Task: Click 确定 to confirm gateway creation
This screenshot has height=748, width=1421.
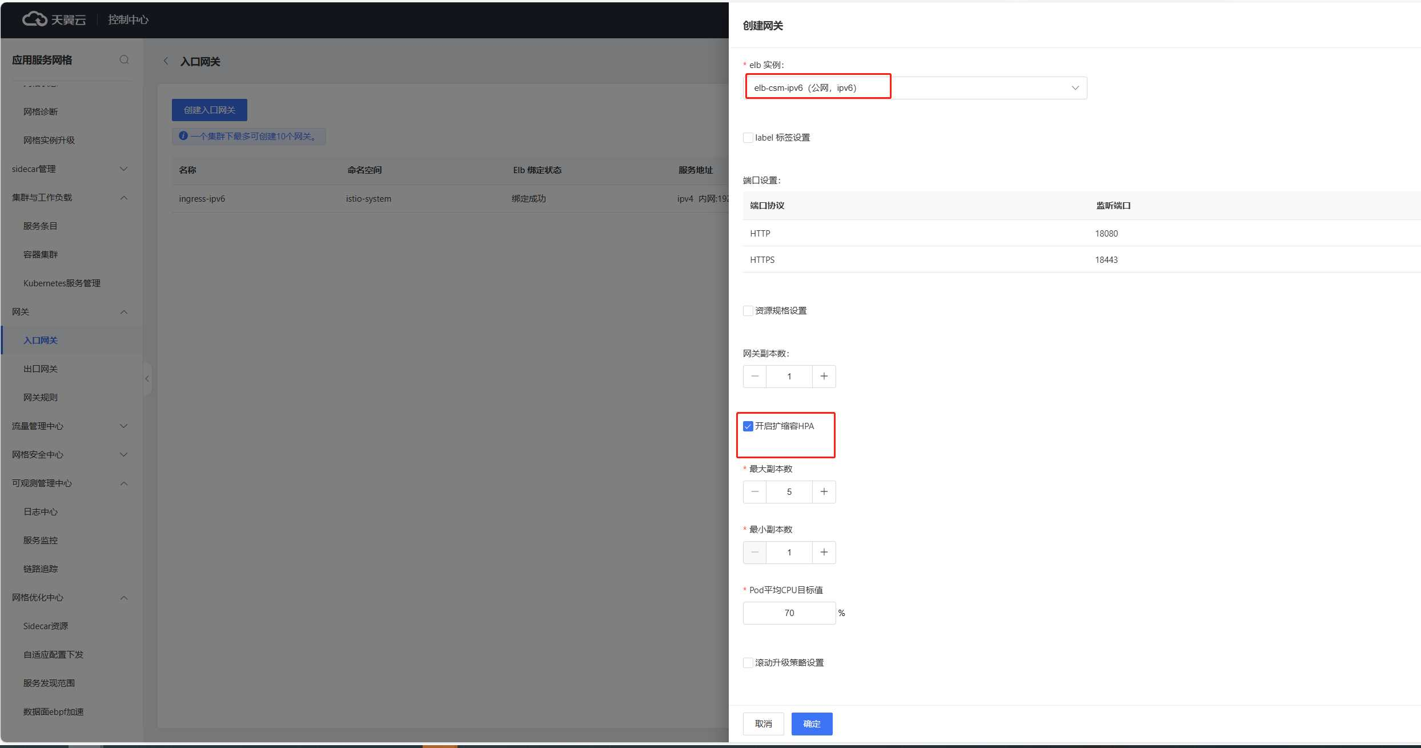Action: pyautogui.click(x=812, y=724)
